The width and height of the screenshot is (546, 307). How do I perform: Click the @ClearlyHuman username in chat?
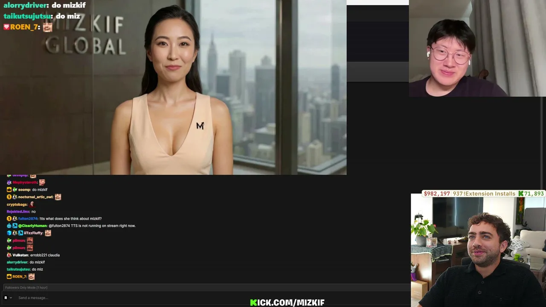[x=32, y=226]
